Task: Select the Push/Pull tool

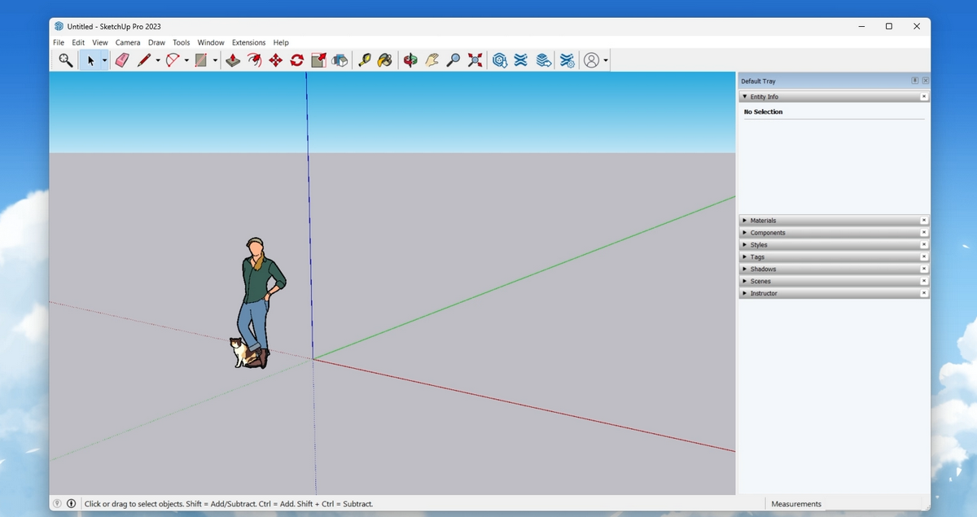Action: tap(233, 59)
